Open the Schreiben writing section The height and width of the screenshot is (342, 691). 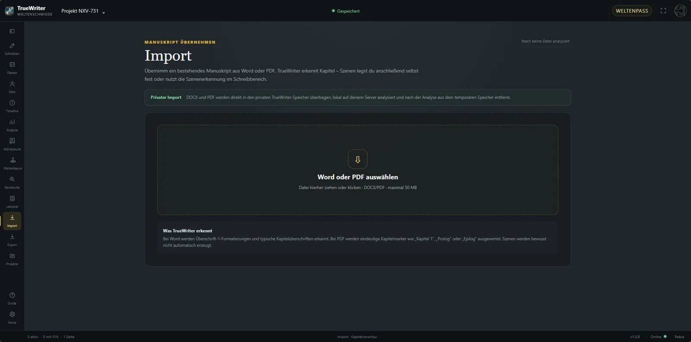[x=12, y=49]
